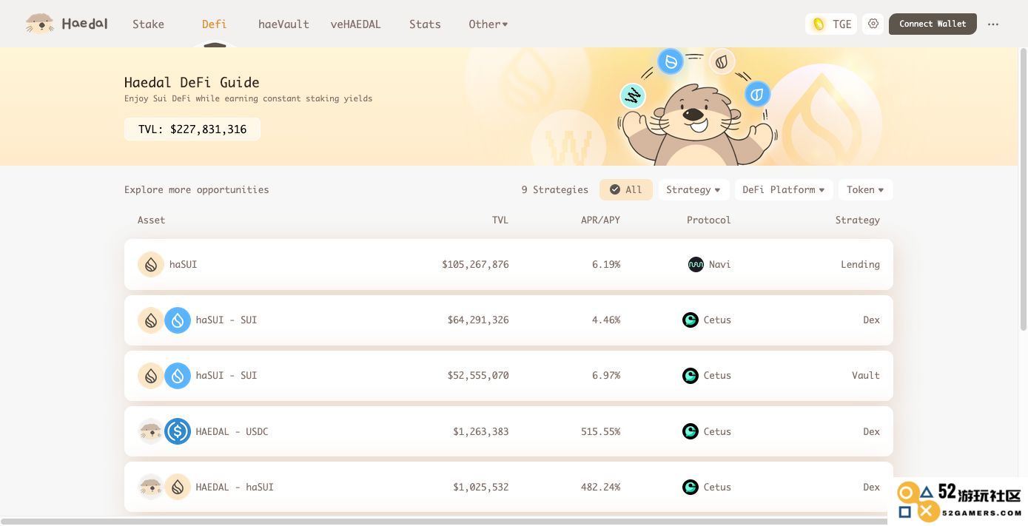Click the haSUI icon in the $64,291,326 row

click(x=151, y=320)
